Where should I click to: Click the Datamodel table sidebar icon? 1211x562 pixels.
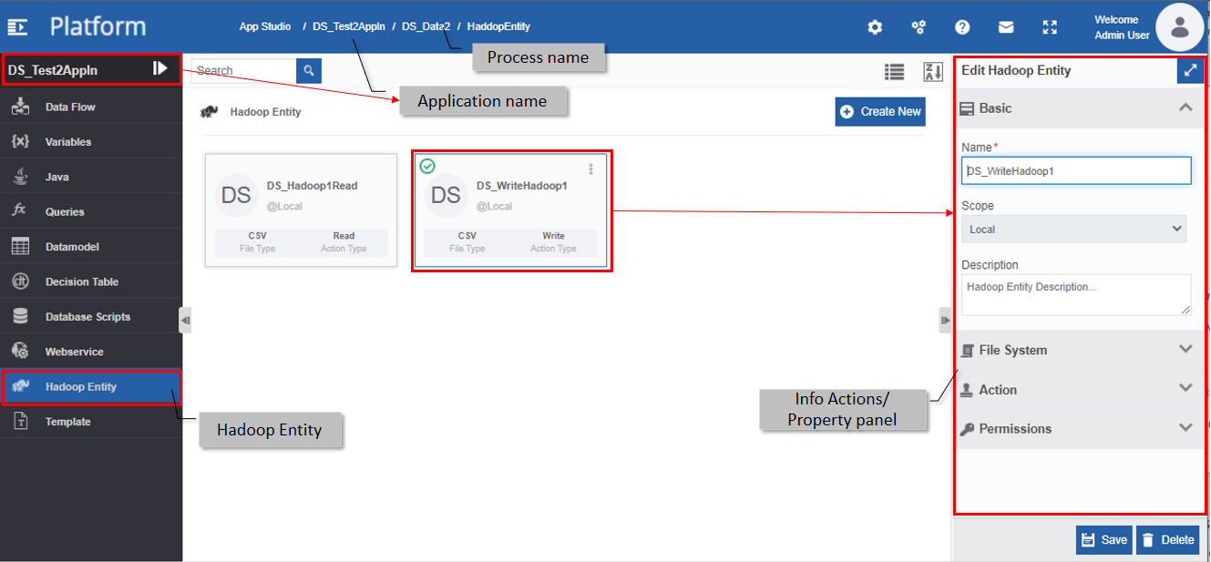[20, 246]
